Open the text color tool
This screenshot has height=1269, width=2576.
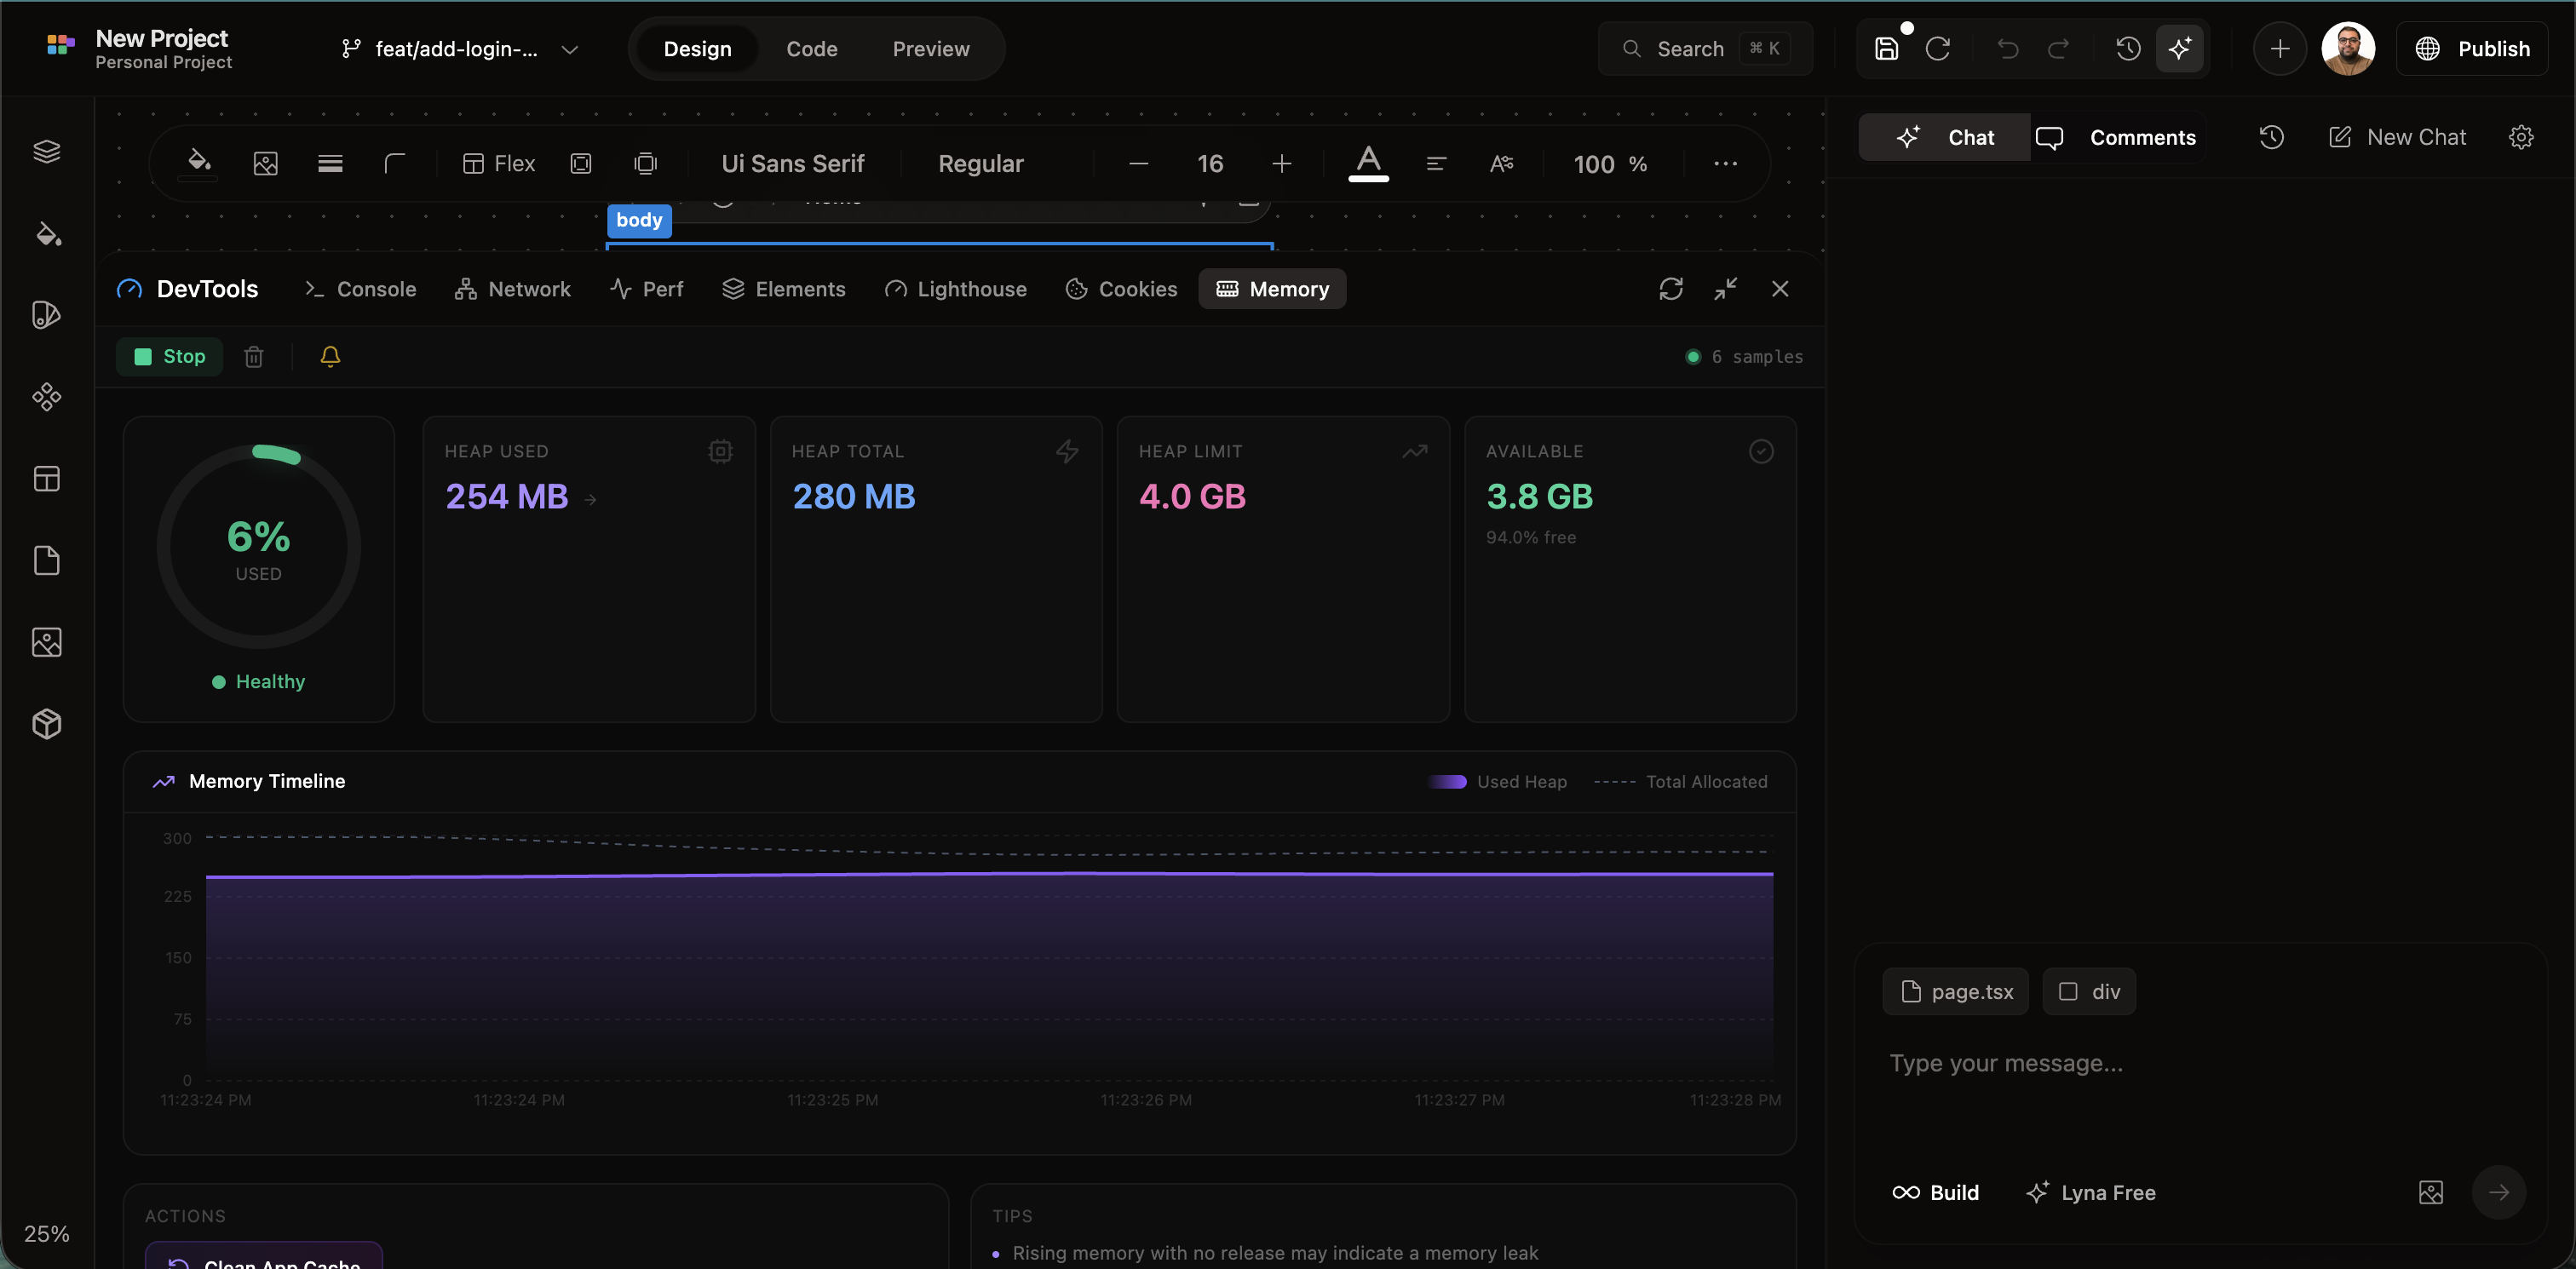1368,163
